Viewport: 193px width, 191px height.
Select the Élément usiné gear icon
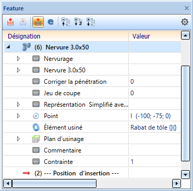[x=36, y=128]
